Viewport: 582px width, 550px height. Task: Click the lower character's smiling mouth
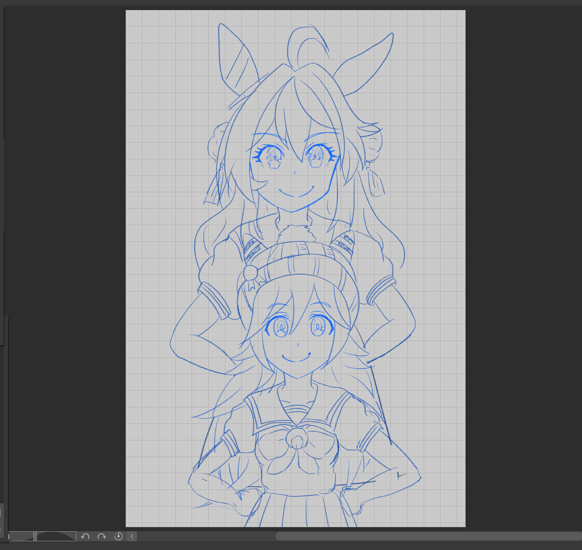[296, 358]
